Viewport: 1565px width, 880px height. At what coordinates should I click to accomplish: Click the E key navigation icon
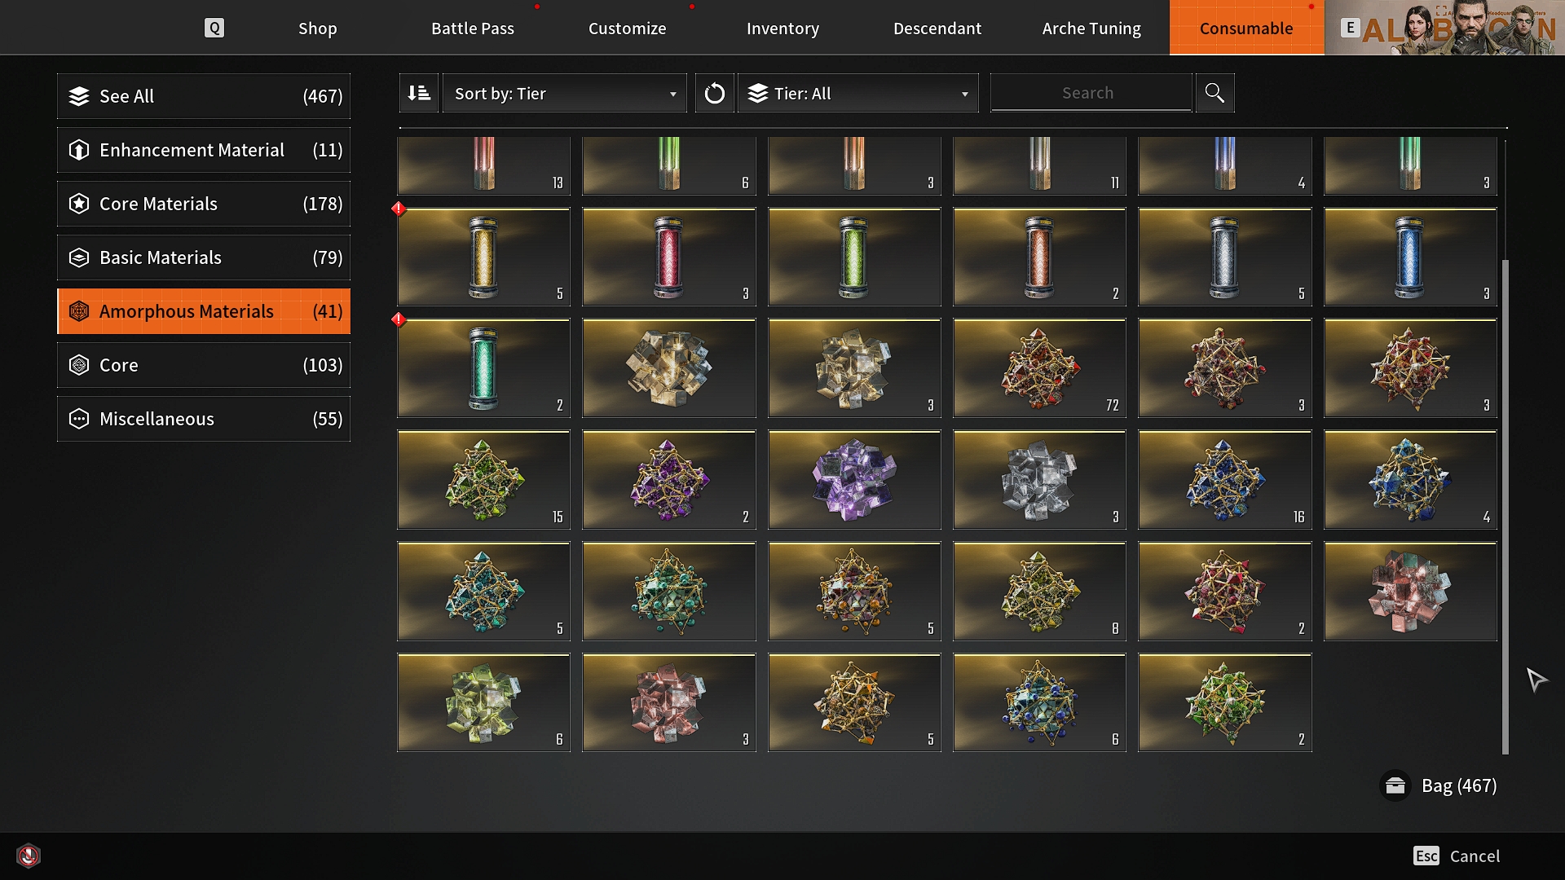[1350, 28]
